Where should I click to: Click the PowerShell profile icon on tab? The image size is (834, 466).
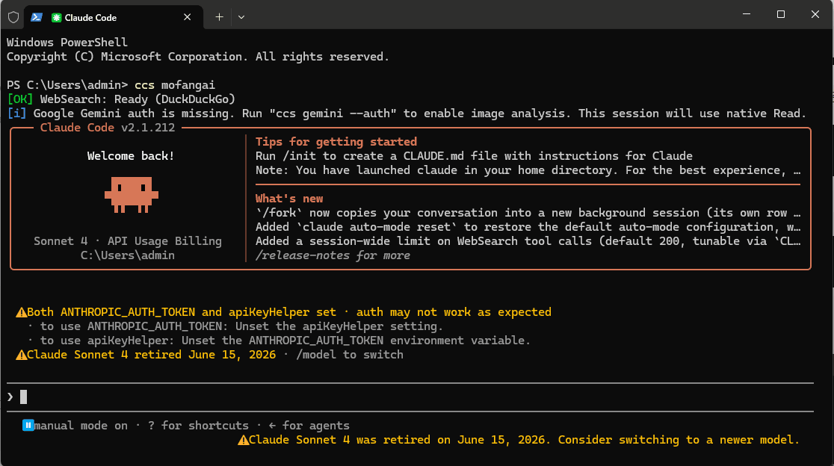tap(36, 17)
